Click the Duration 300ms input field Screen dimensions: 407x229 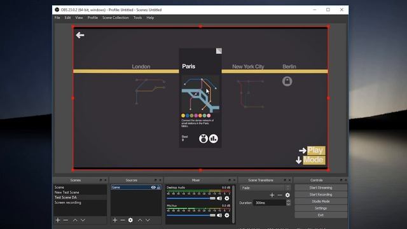[x=270, y=203]
